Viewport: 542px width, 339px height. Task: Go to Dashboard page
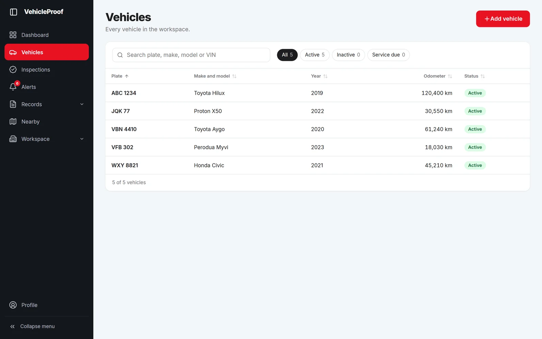coord(46,35)
